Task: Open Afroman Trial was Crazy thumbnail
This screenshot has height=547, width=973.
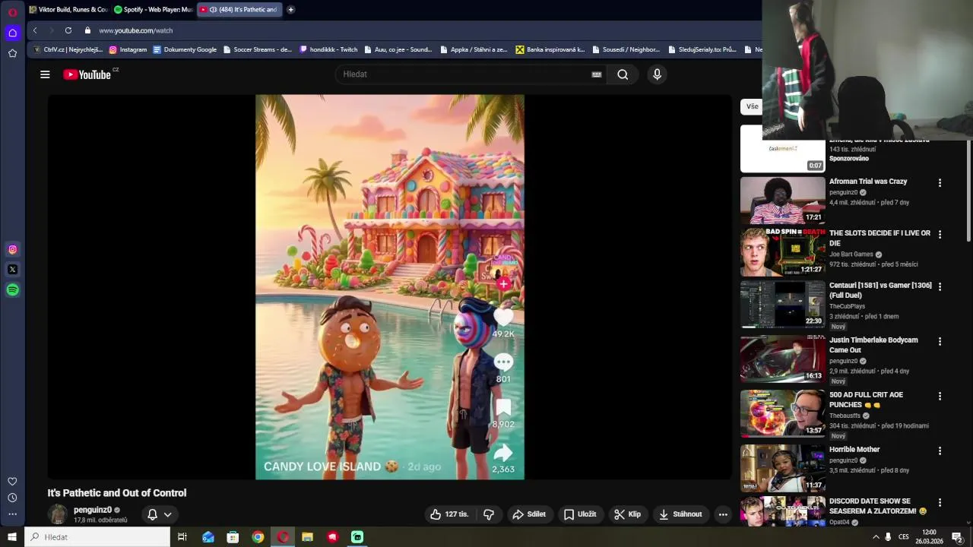Action: pyautogui.click(x=782, y=200)
